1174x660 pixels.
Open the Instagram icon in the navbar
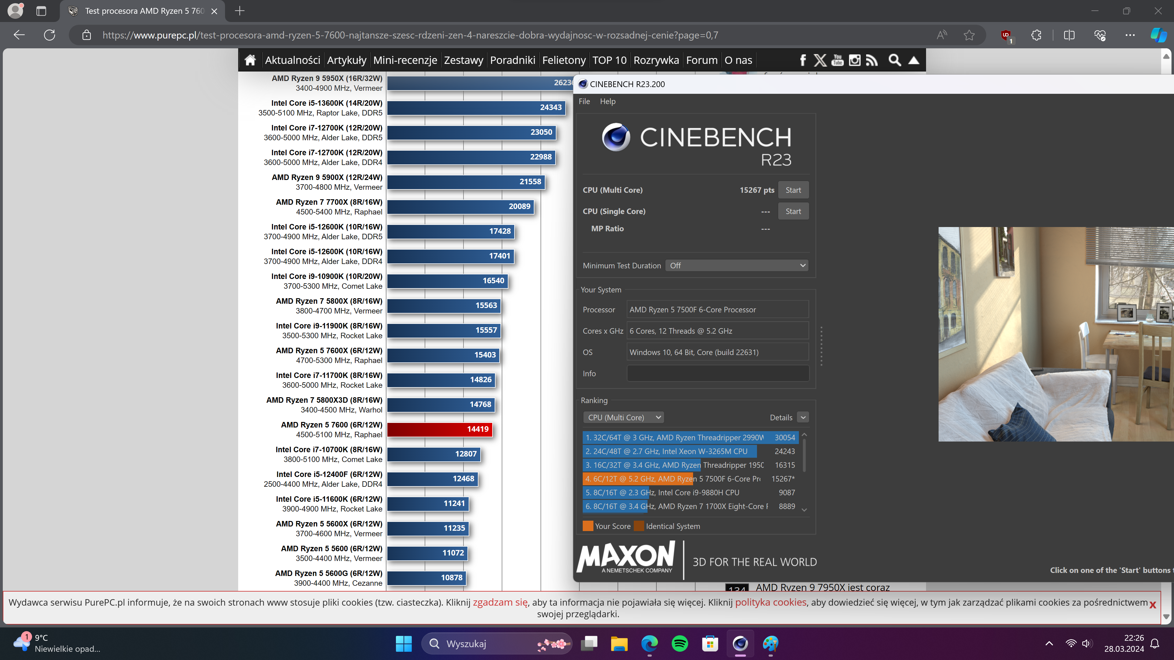855,60
